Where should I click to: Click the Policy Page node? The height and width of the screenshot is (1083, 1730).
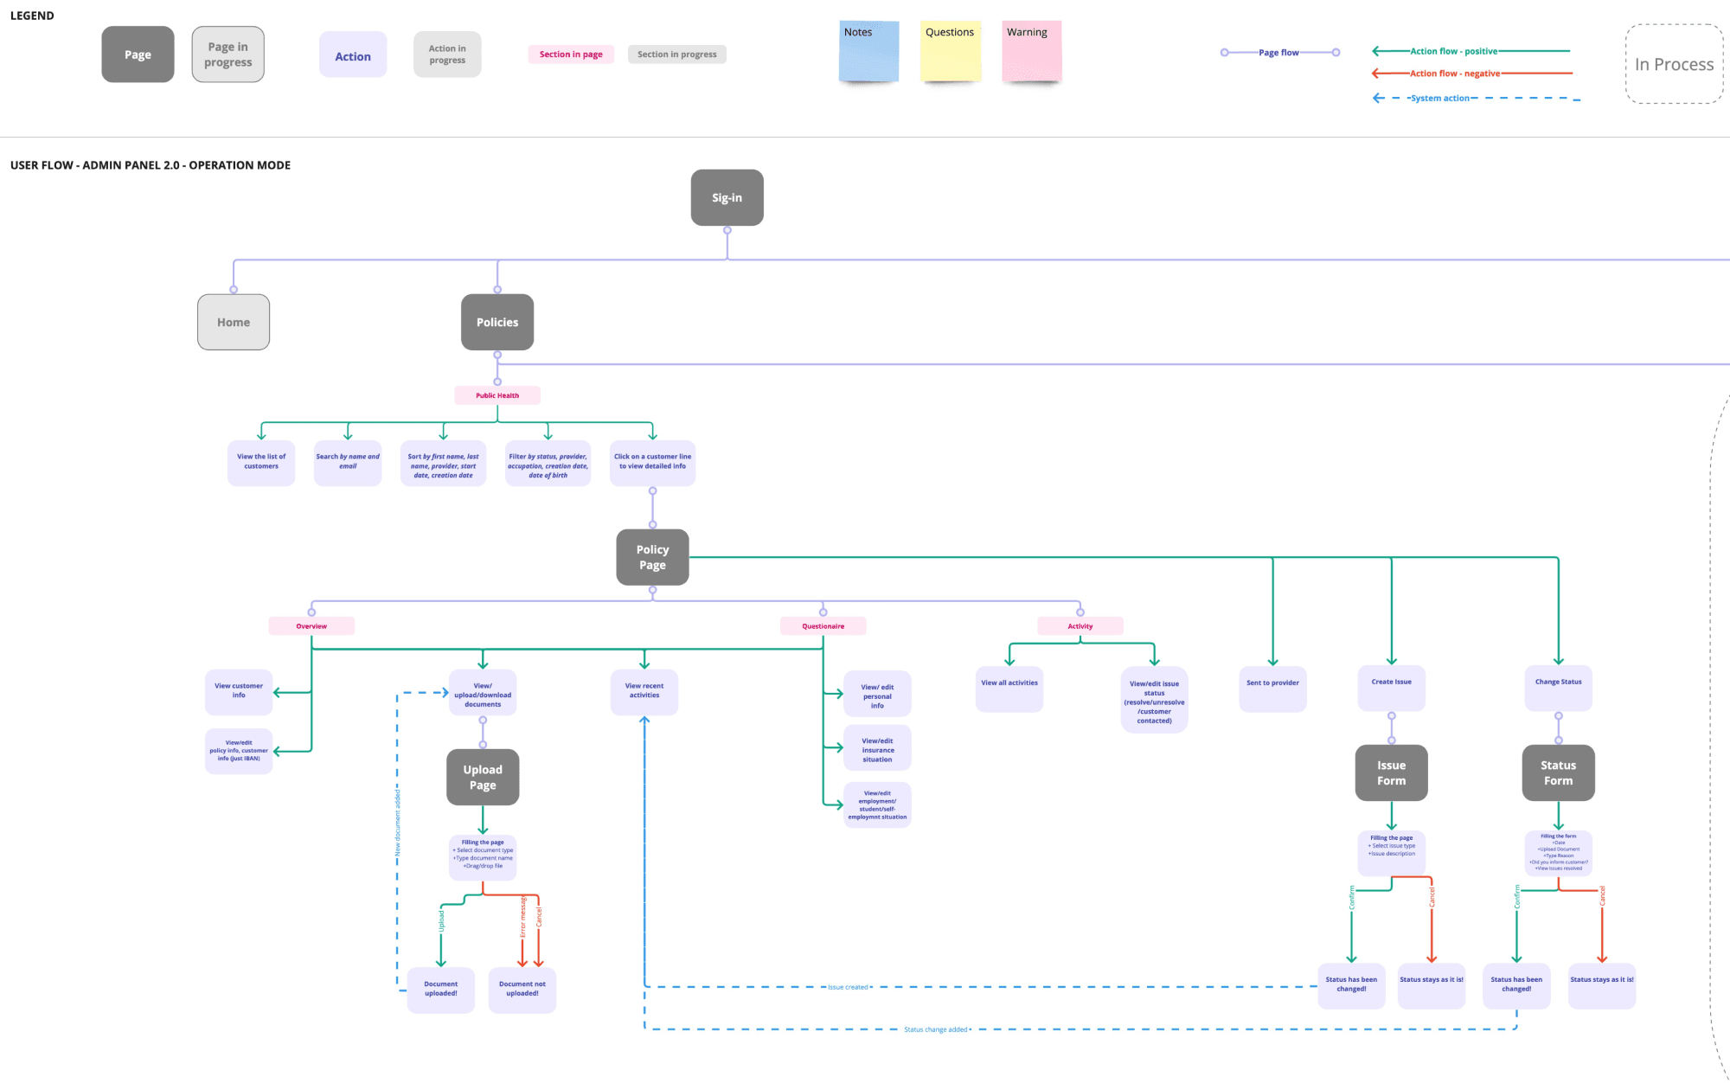pos(652,557)
